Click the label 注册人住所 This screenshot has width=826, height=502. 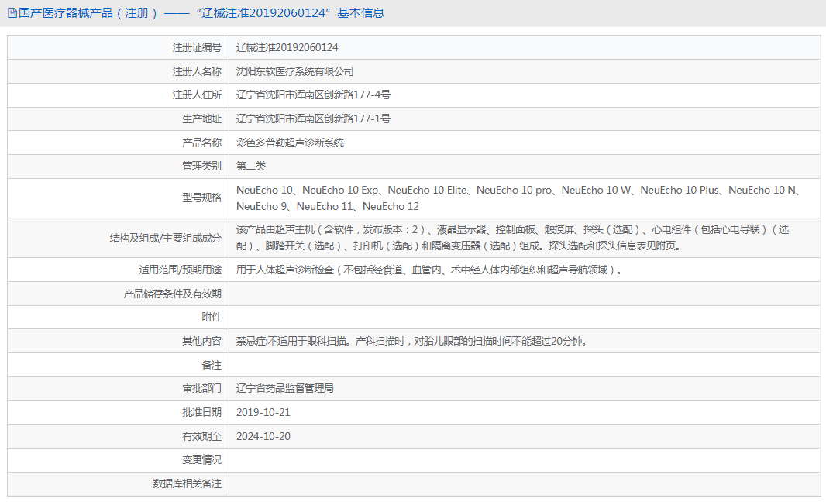tap(197, 95)
